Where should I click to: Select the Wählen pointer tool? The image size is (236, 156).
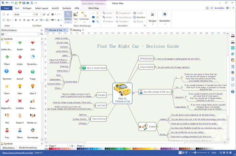(68, 16)
